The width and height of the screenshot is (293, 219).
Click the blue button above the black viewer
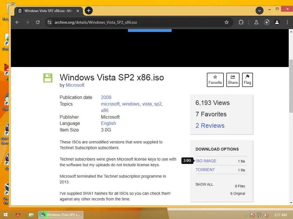point(150,30)
